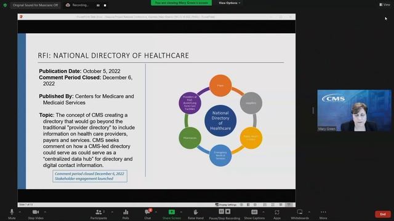The width and height of the screenshot is (394, 221).
Task: Stop recording using the top bar control
Action: (x=105, y=6)
